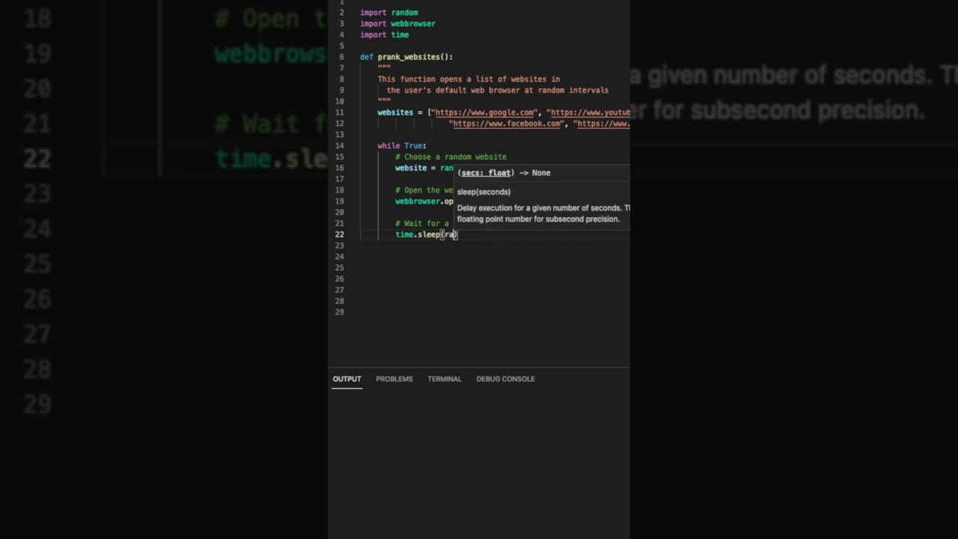Click docstring text 'This function opens a list of websites in'
This screenshot has height=539, width=958.
pyautogui.click(x=469, y=79)
